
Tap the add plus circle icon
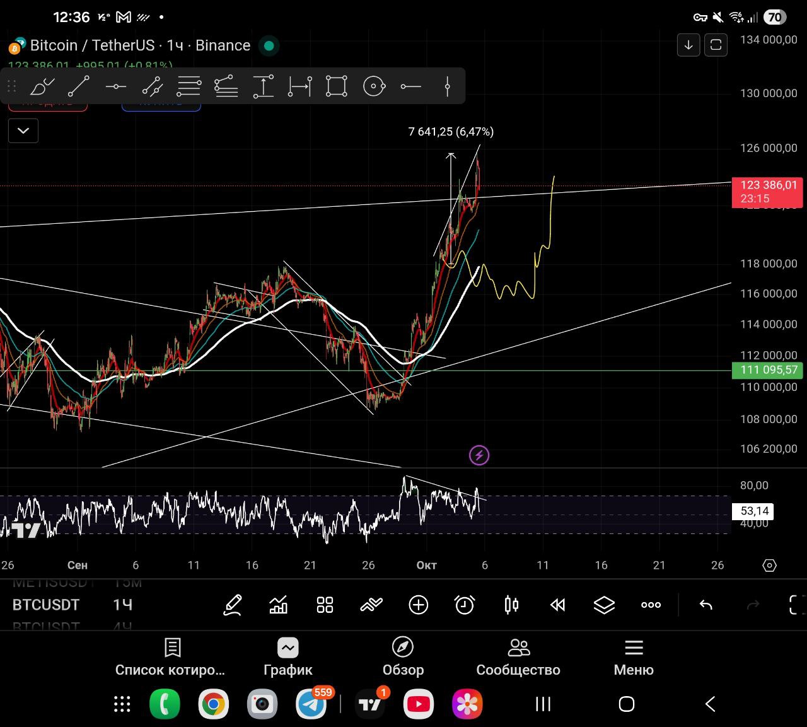[418, 605]
